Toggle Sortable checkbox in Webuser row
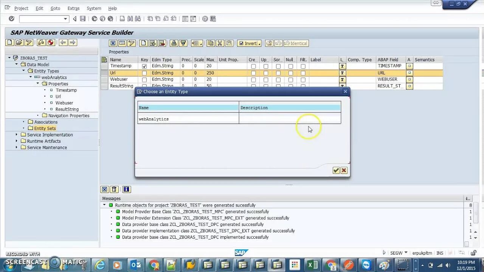The height and width of the screenshot is (272, 484). [278, 80]
